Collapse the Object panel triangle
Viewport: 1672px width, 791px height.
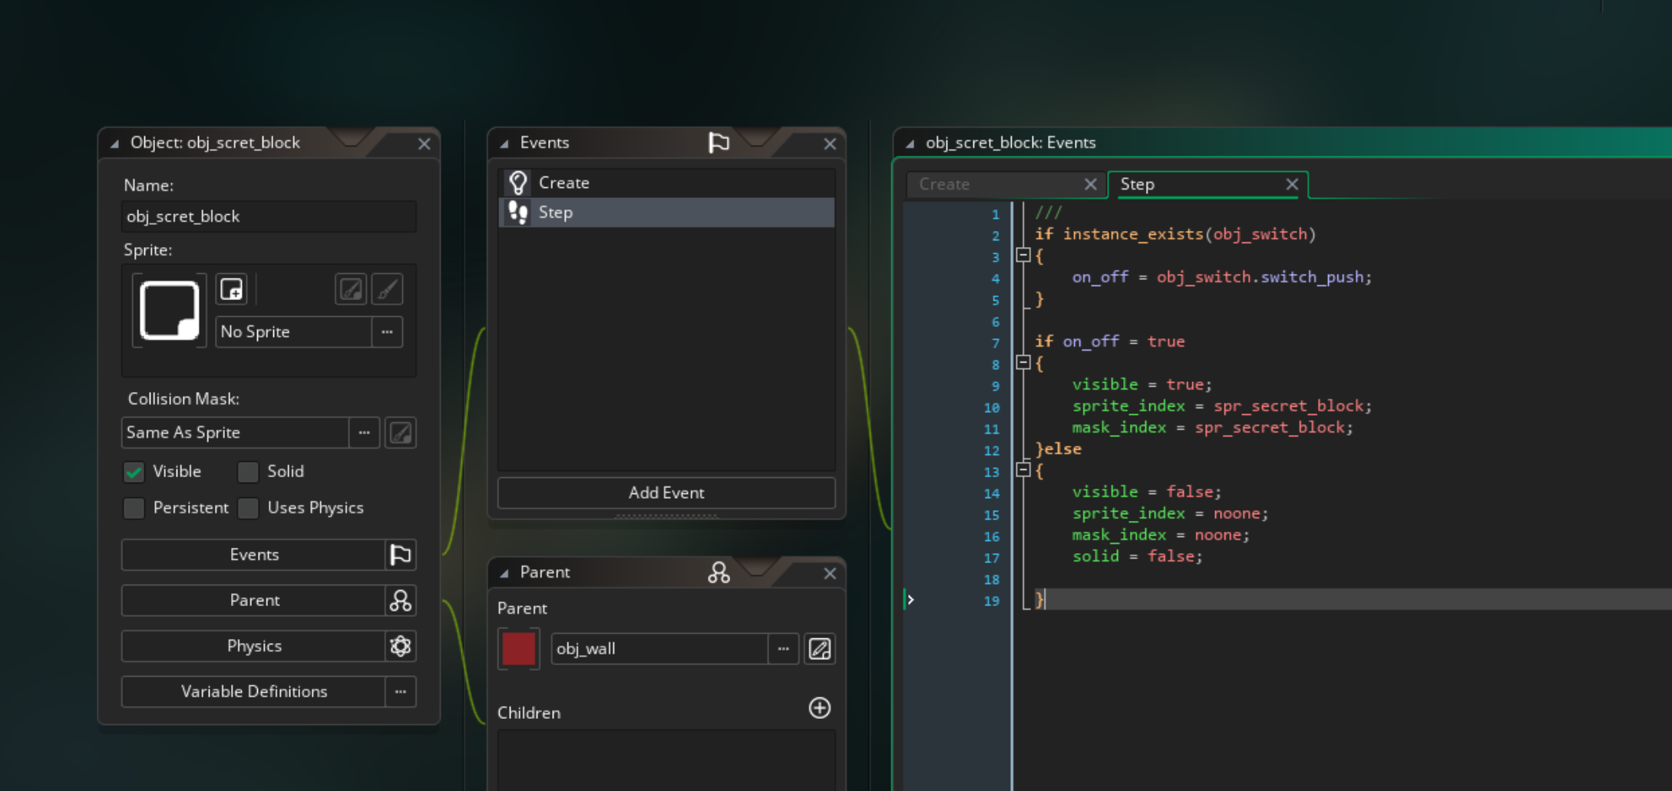click(x=114, y=143)
